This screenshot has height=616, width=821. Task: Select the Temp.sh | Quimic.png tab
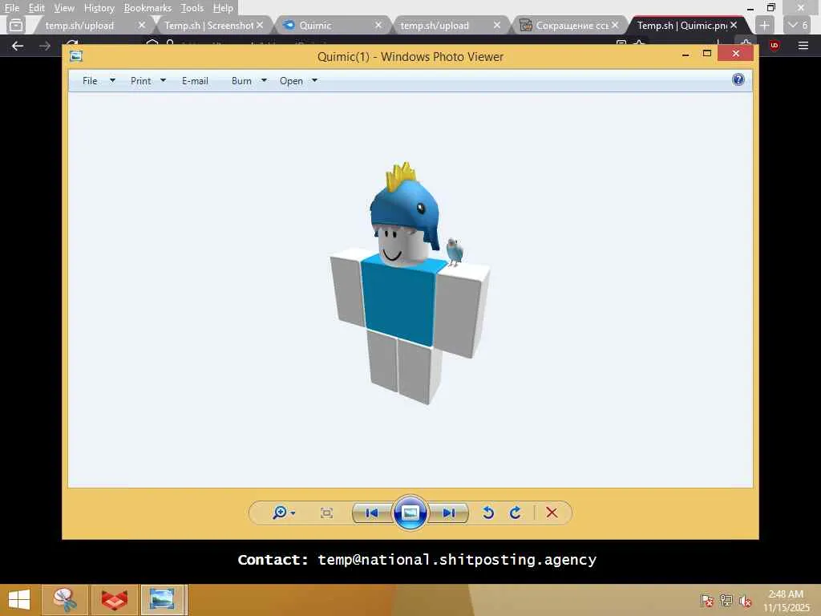pos(681,25)
